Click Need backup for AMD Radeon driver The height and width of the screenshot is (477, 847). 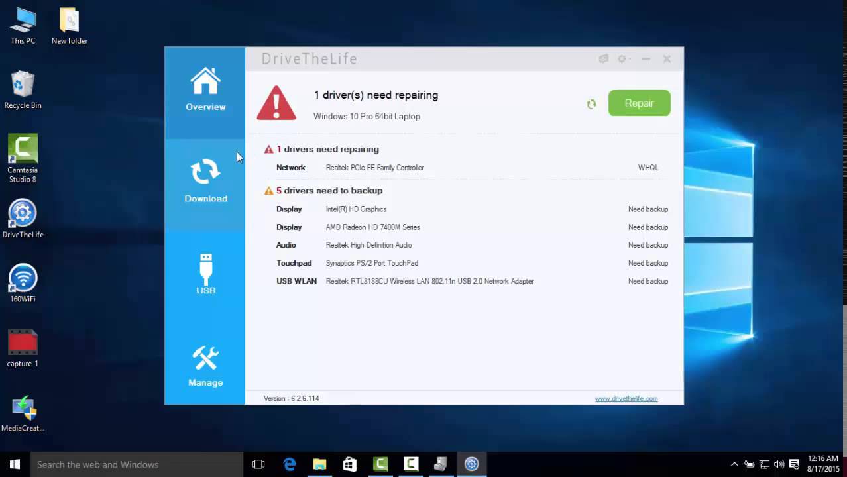tap(648, 227)
